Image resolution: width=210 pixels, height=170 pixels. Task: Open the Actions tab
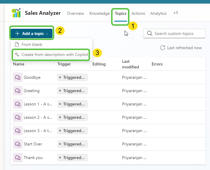pyautogui.click(x=138, y=13)
